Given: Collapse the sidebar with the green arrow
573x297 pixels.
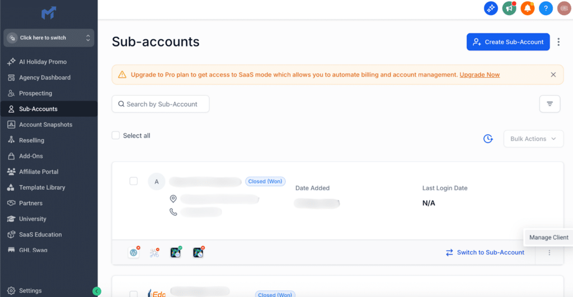Looking at the screenshot, I should tap(97, 291).
